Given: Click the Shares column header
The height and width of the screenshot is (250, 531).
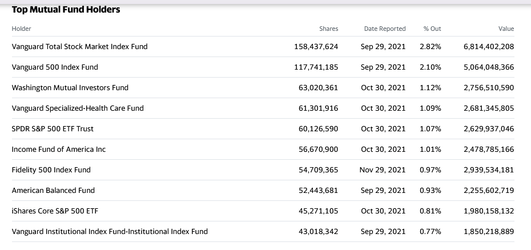Looking at the screenshot, I should click(x=328, y=29).
